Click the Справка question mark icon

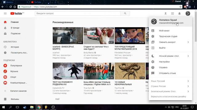[153, 68]
